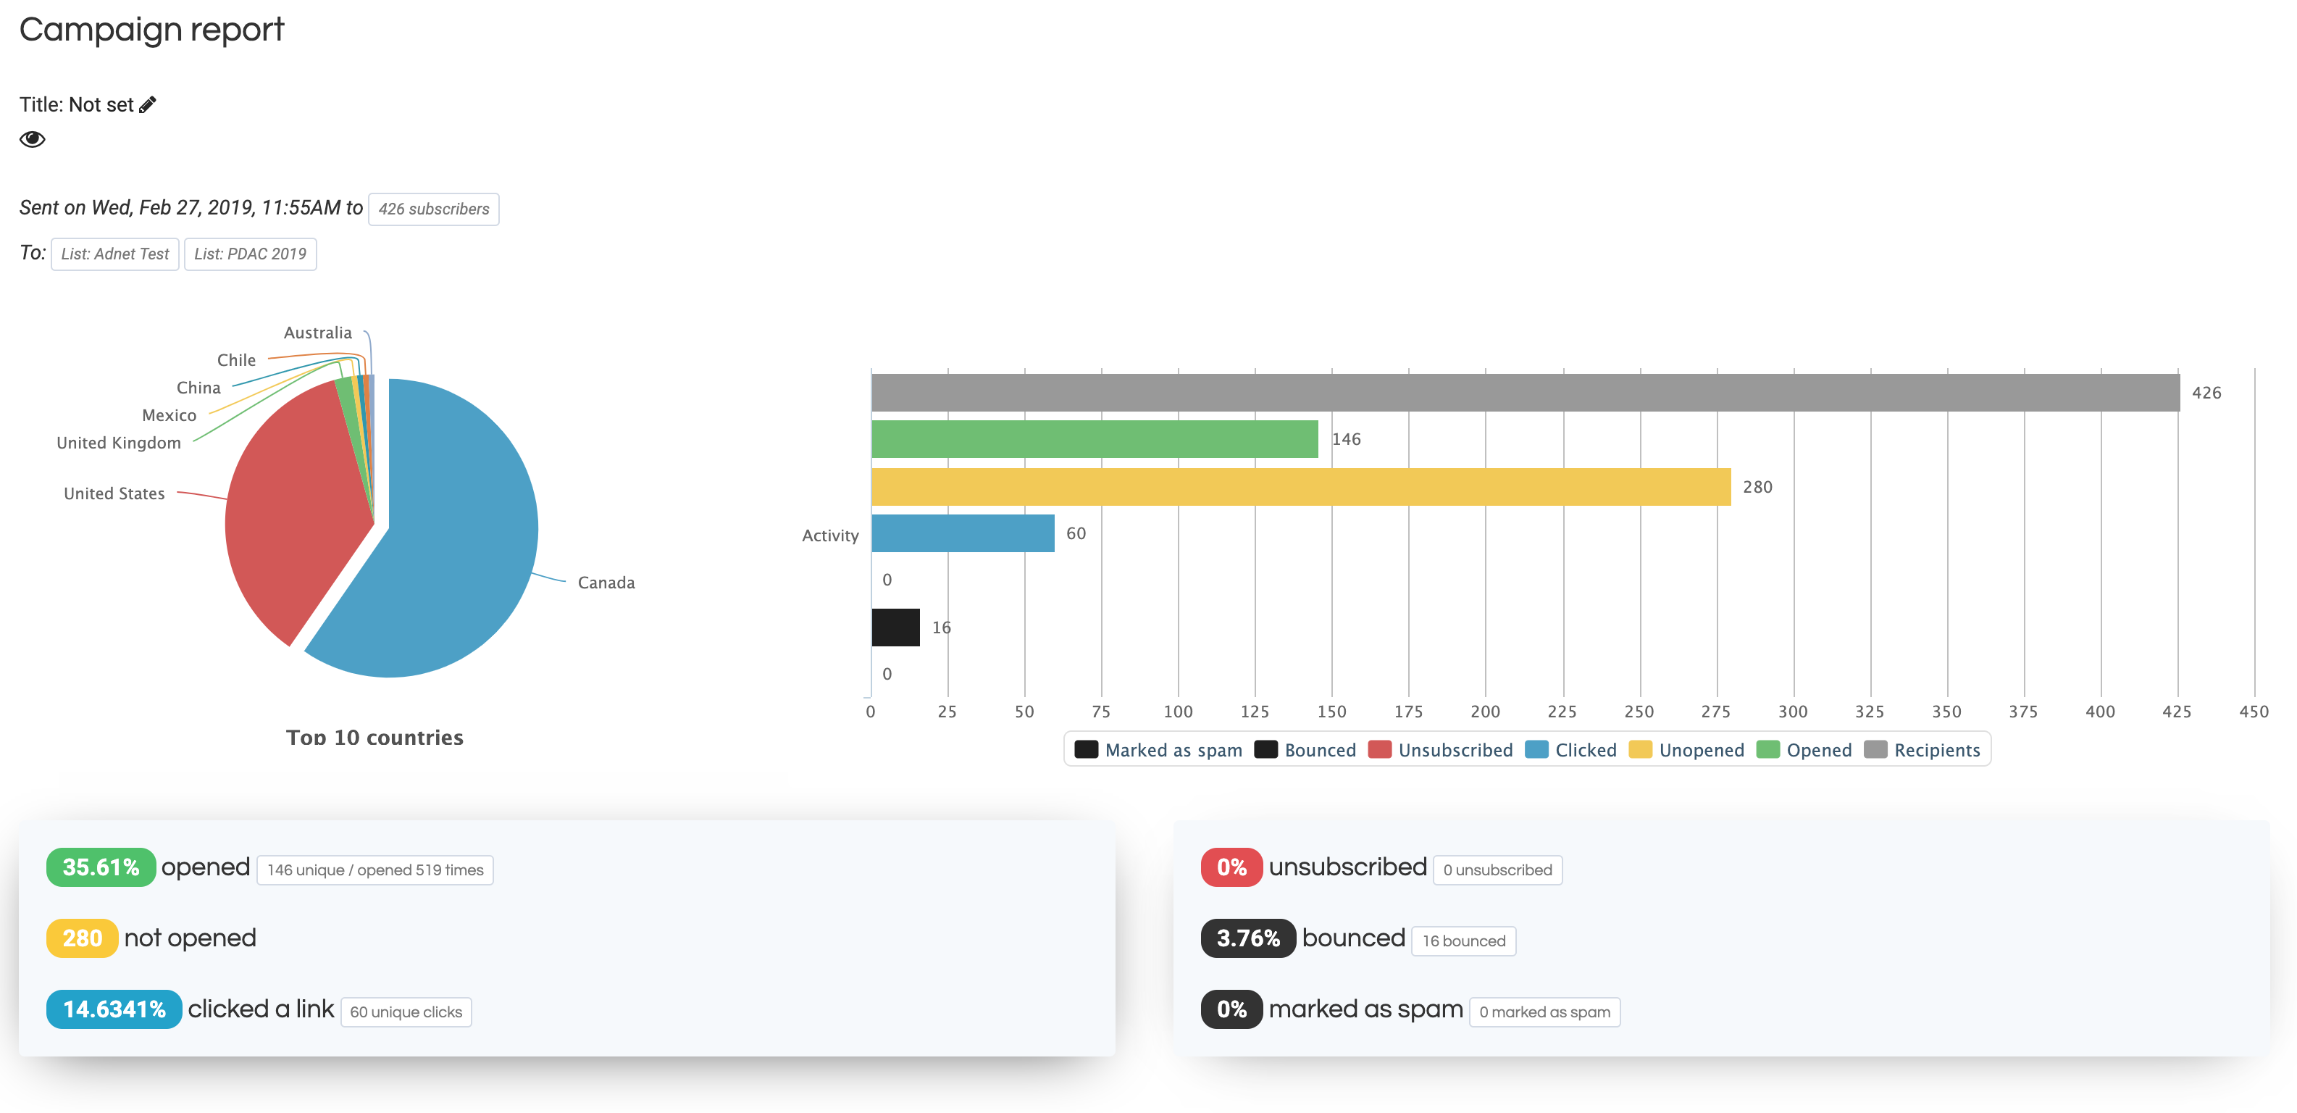
Task: Click the 280 not opened badge
Action: pos(82,938)
